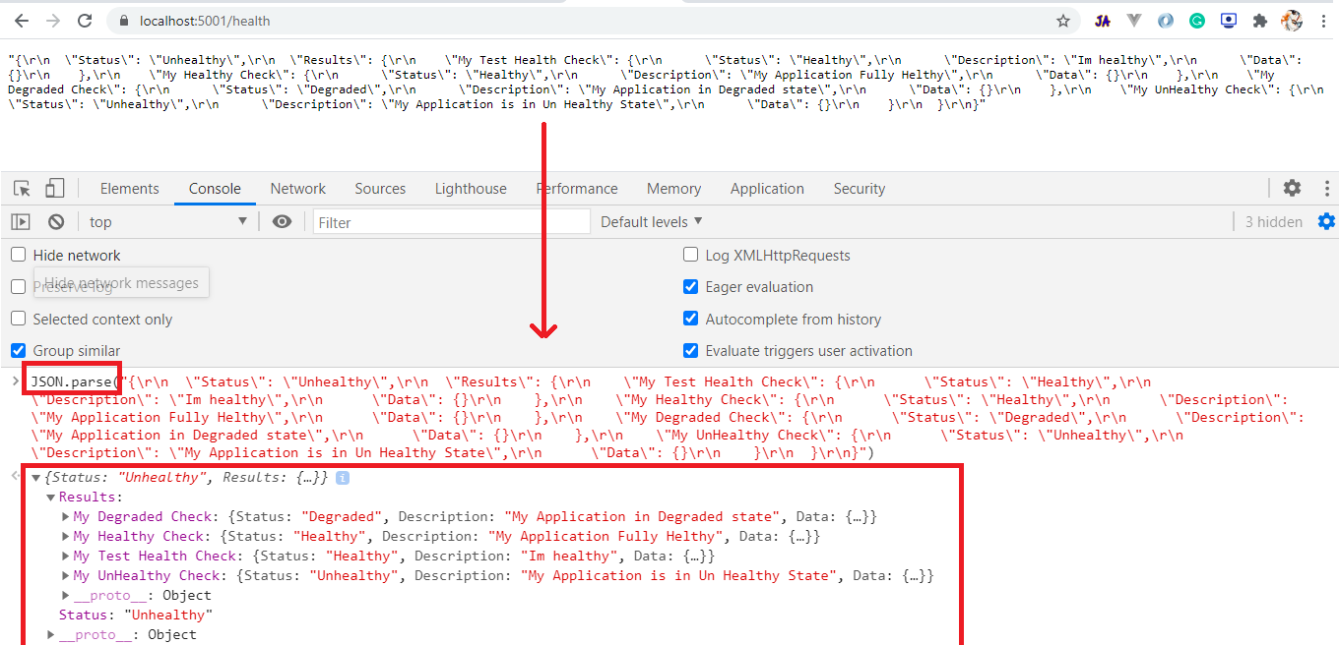Open the Sources tab
Screen dimensions: 1339x645
pos(380,189)
